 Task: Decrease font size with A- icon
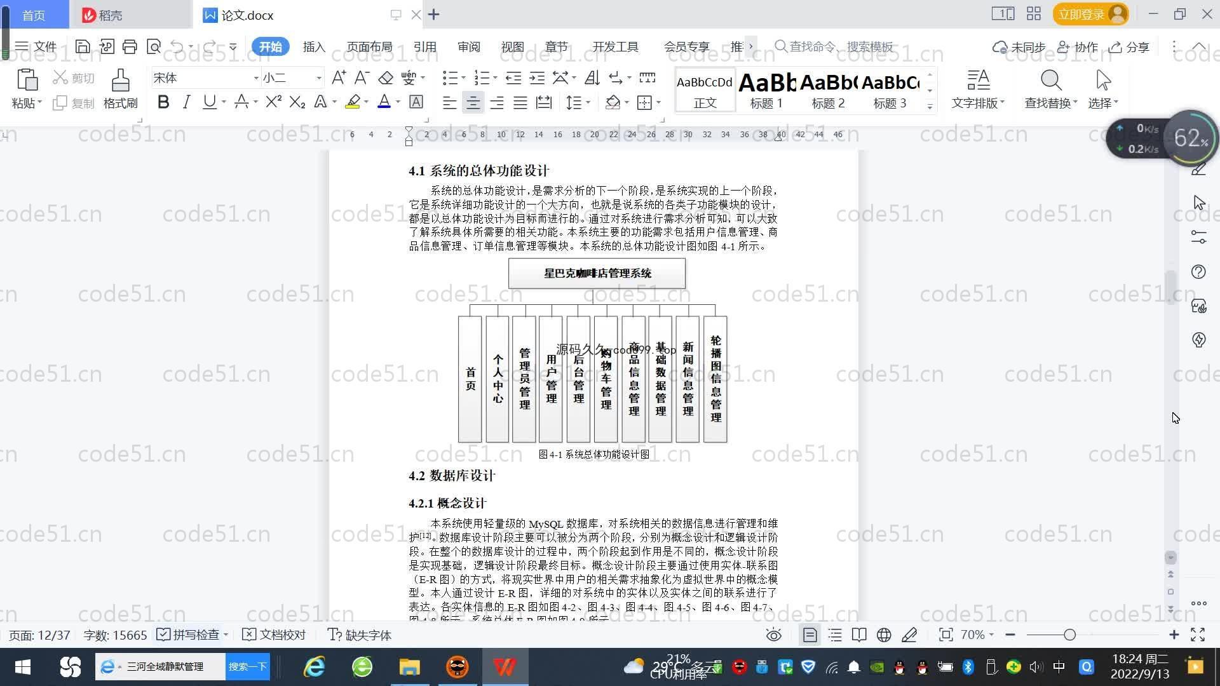[x=362, y=77]
